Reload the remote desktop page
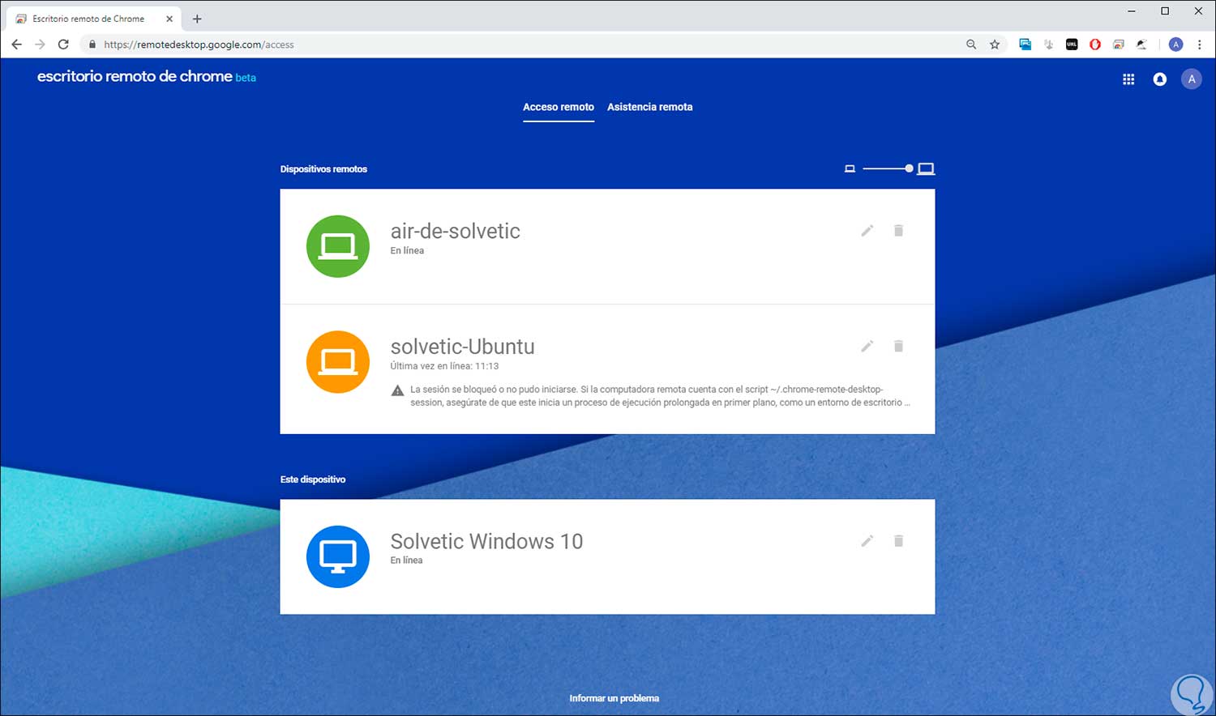The height and width of the screenshot is (716, 1216). point(63,45)
